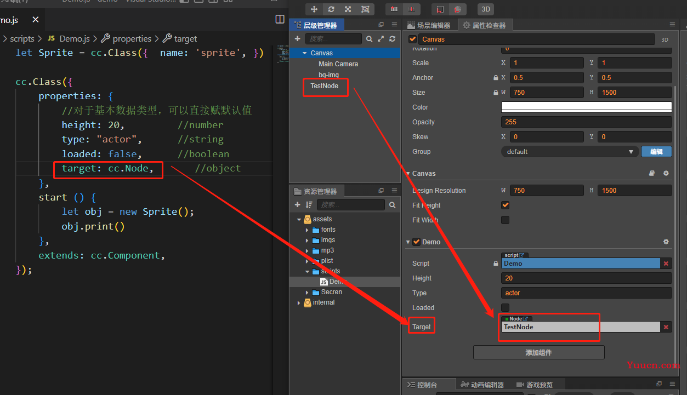Toggle the Demo component enabled checkbox
The width and height of the screenshot is (687, 395).
417,242
